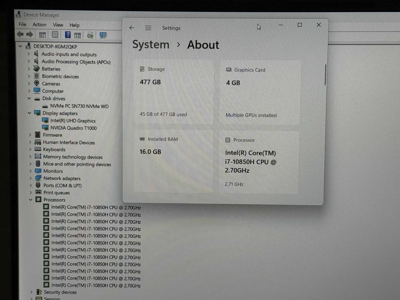
Task: Close the Settings window
Action: click(x=319, y=25)
